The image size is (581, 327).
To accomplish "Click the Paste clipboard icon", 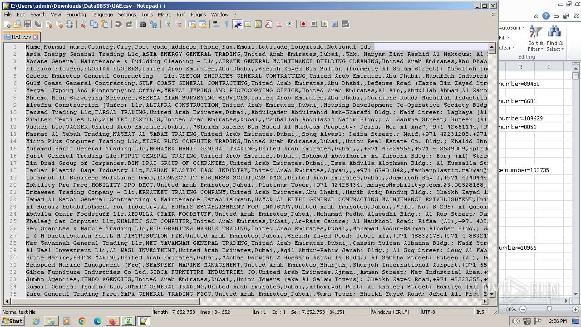I will pos(104,24).
